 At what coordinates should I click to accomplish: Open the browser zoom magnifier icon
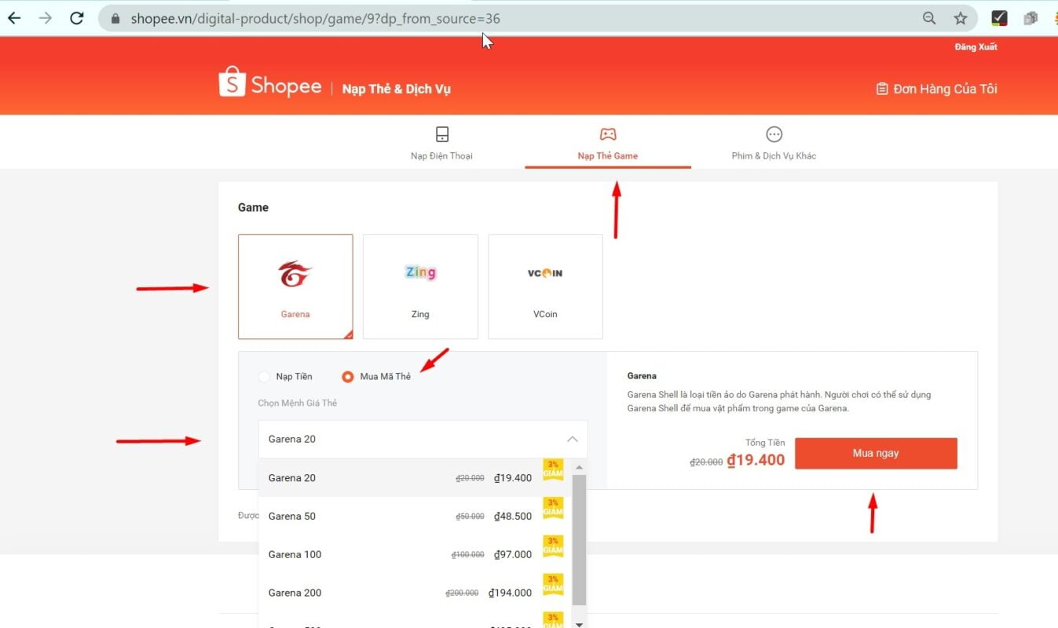pos(929,18)
